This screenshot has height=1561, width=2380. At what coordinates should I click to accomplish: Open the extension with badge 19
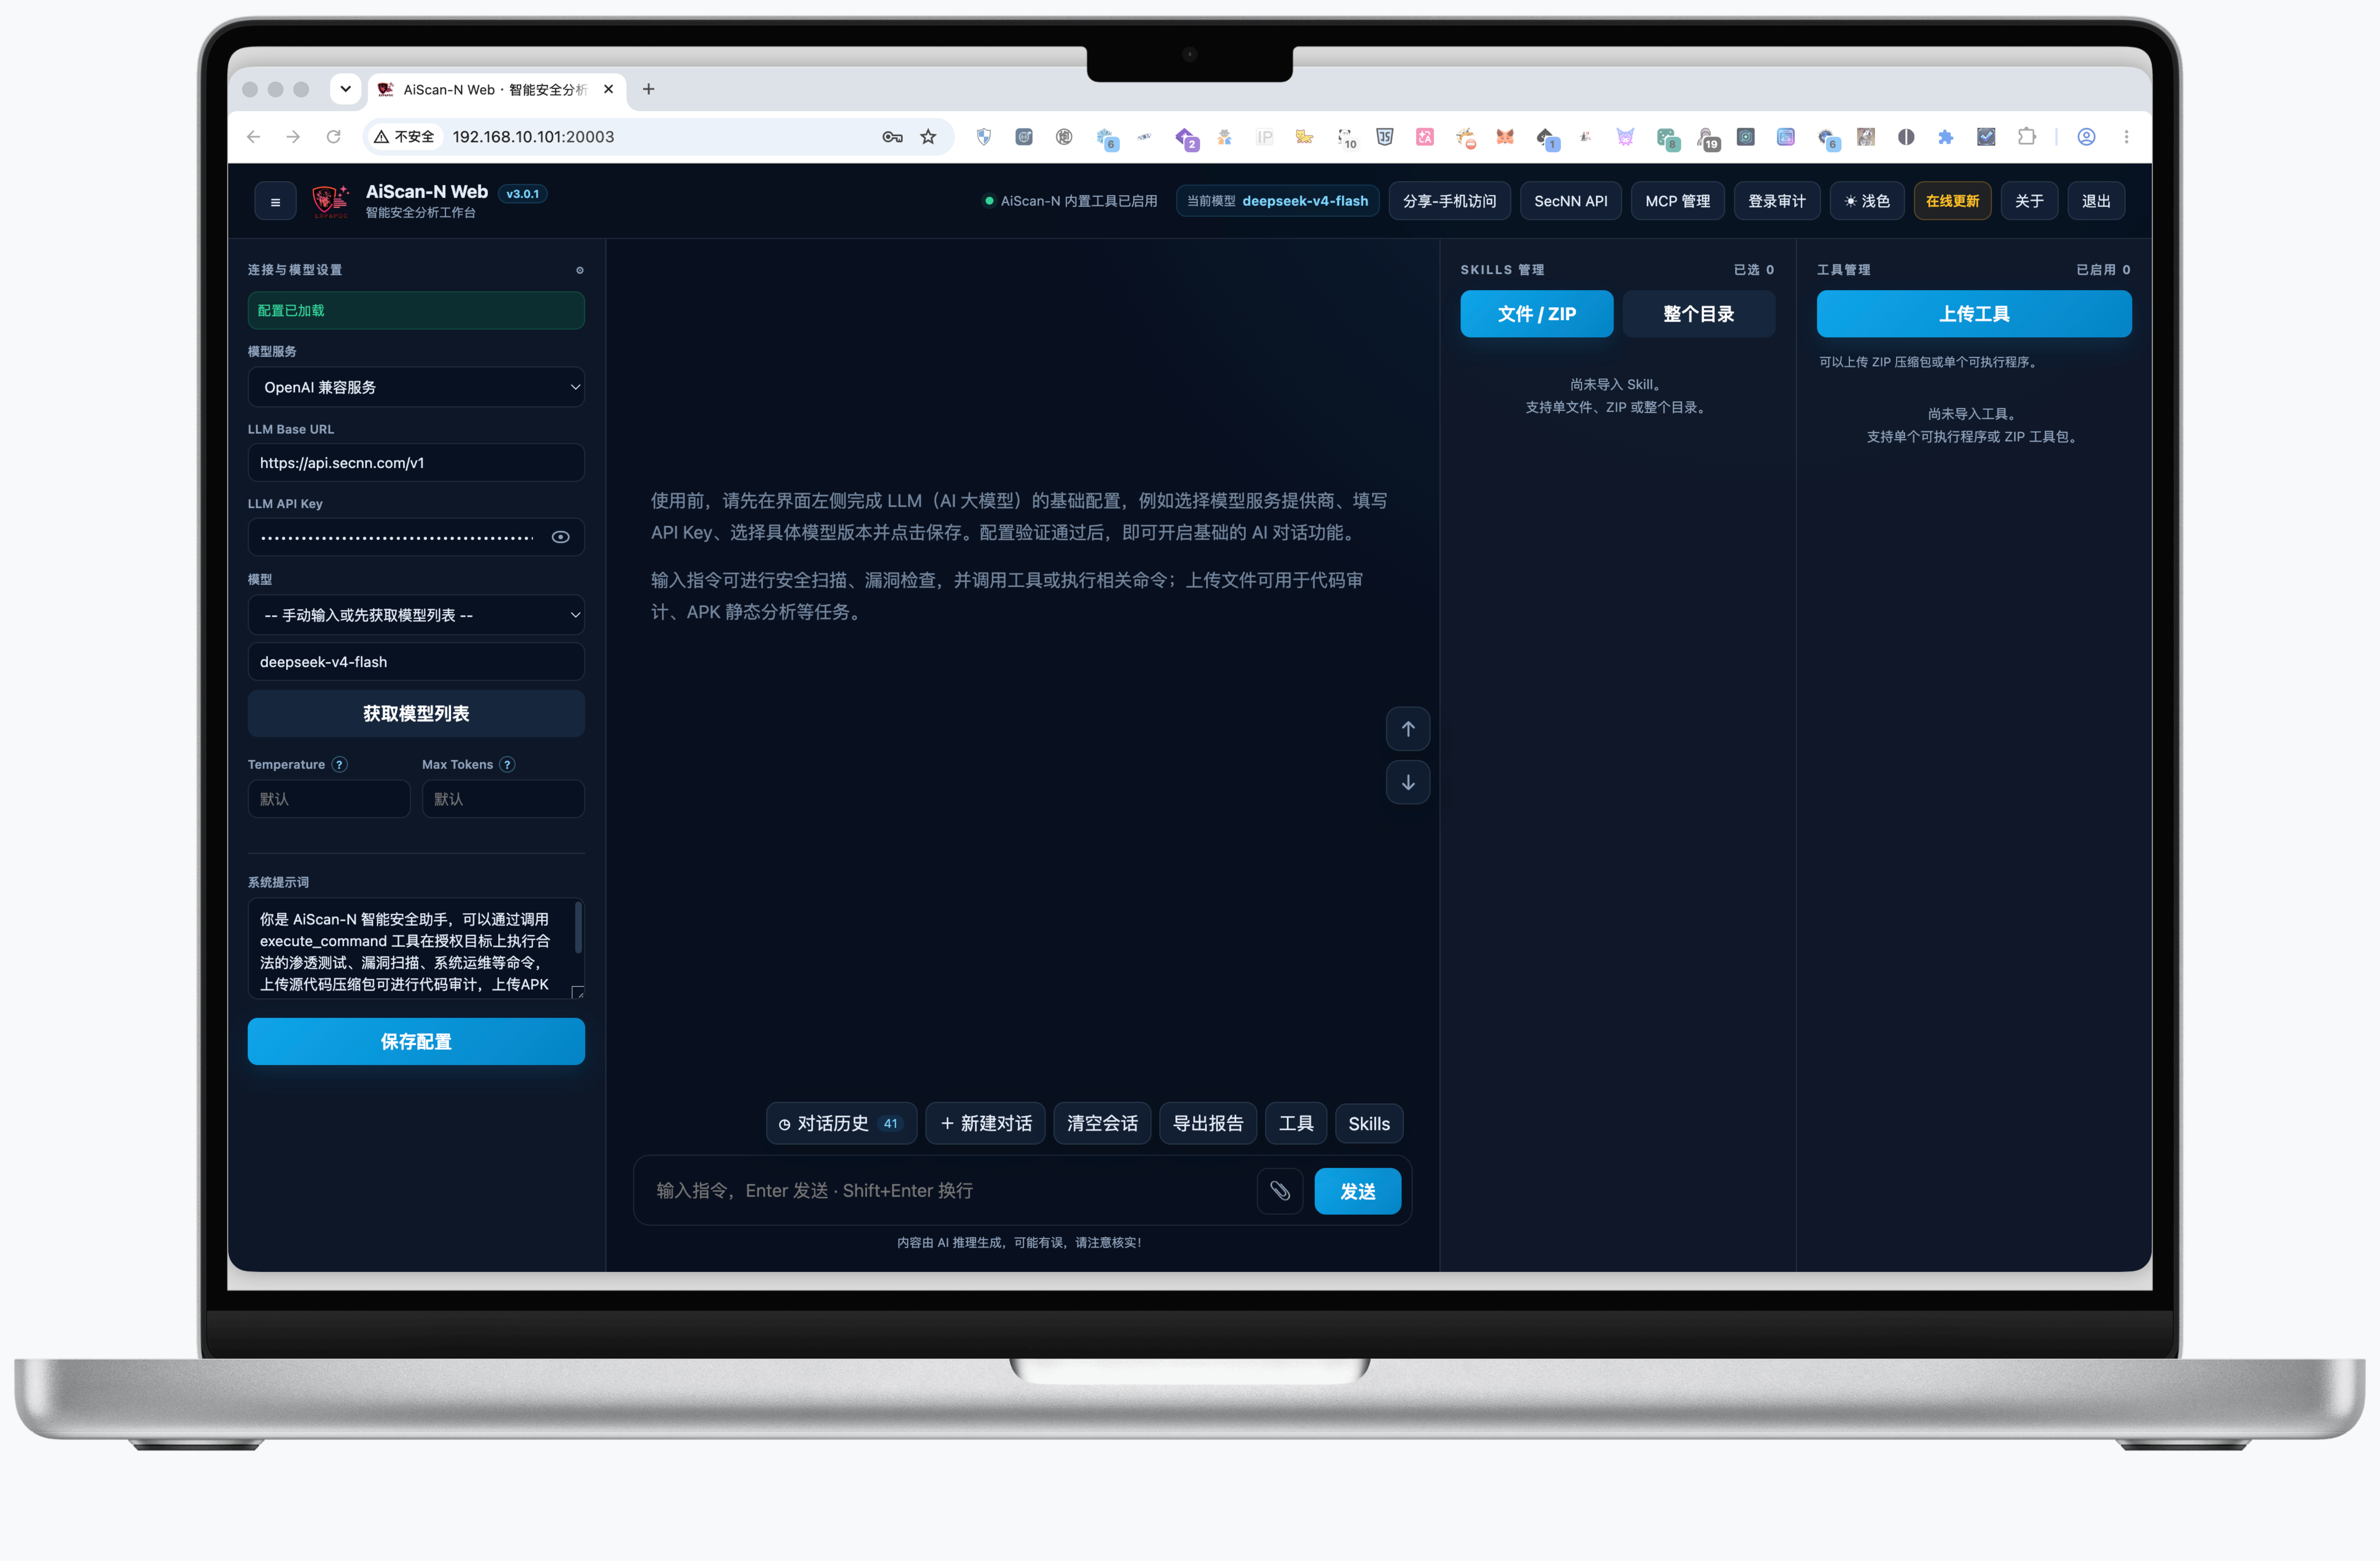(1708, 138)
